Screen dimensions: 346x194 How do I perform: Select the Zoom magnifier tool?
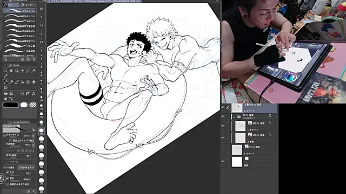pyautogui.click(x=5, y=71)
